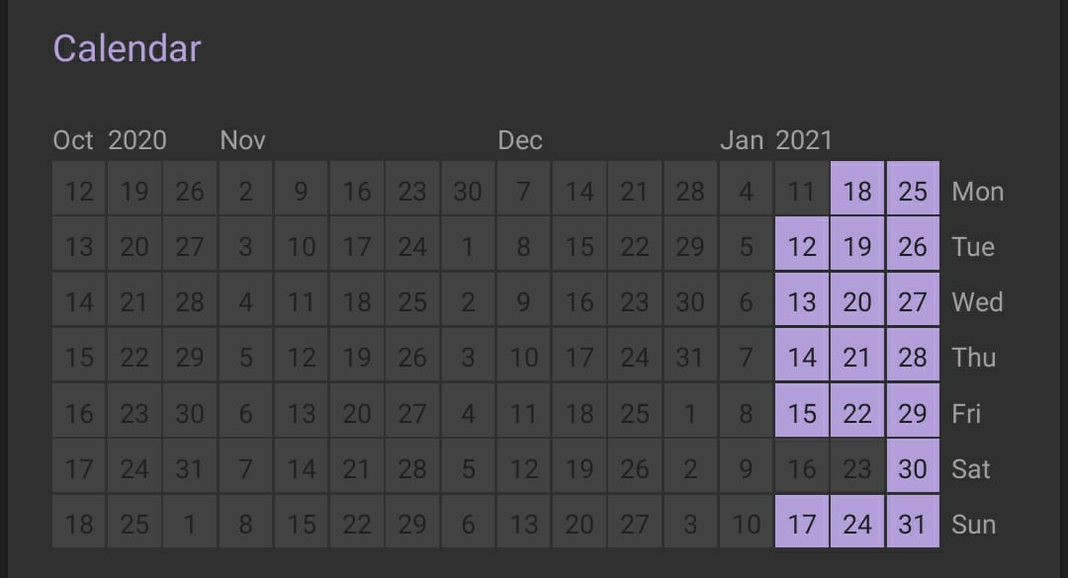Screen dimensions: 1068x578
Task: Toggle the highlighted January 18 cell
Action: pos(857,191)
